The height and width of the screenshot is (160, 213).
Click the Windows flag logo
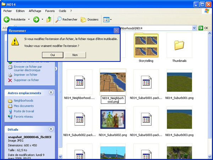click(207, 11)
